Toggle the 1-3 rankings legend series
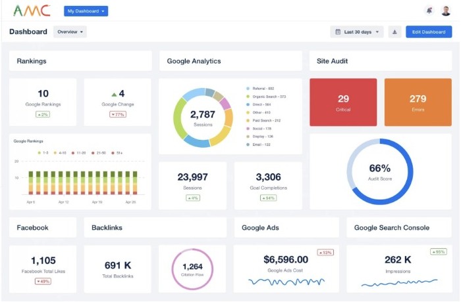Image resolution: width=461 pixels, height=302 pixels. (43, 153)
